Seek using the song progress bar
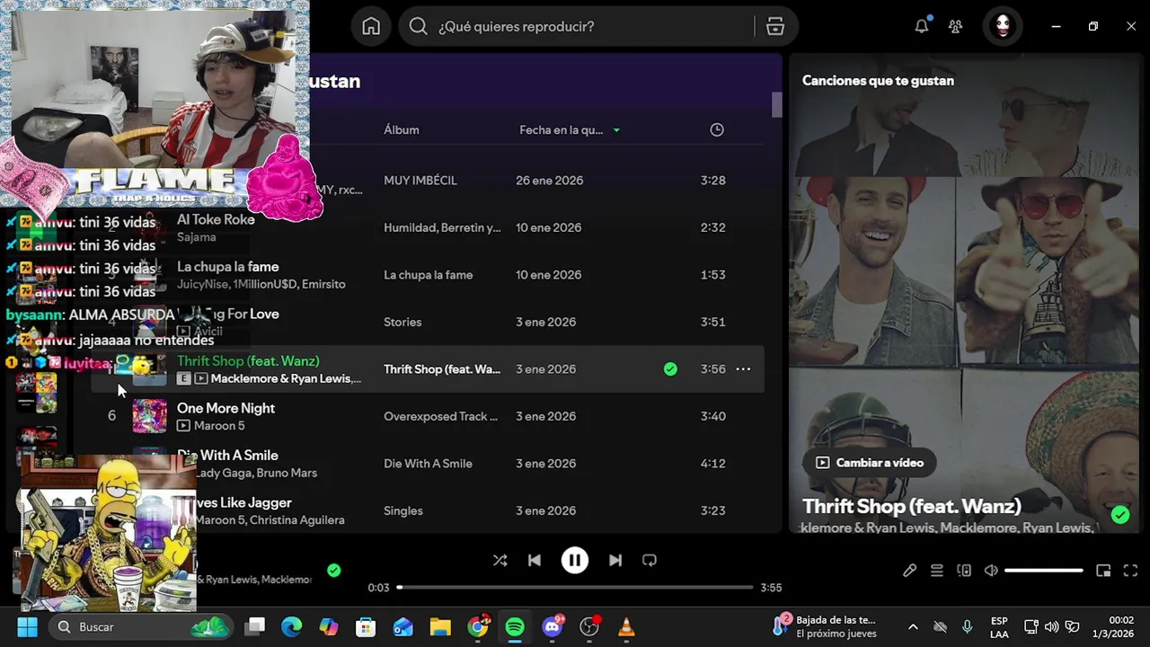The image size is (1150, 647). [x=575, y=588]
